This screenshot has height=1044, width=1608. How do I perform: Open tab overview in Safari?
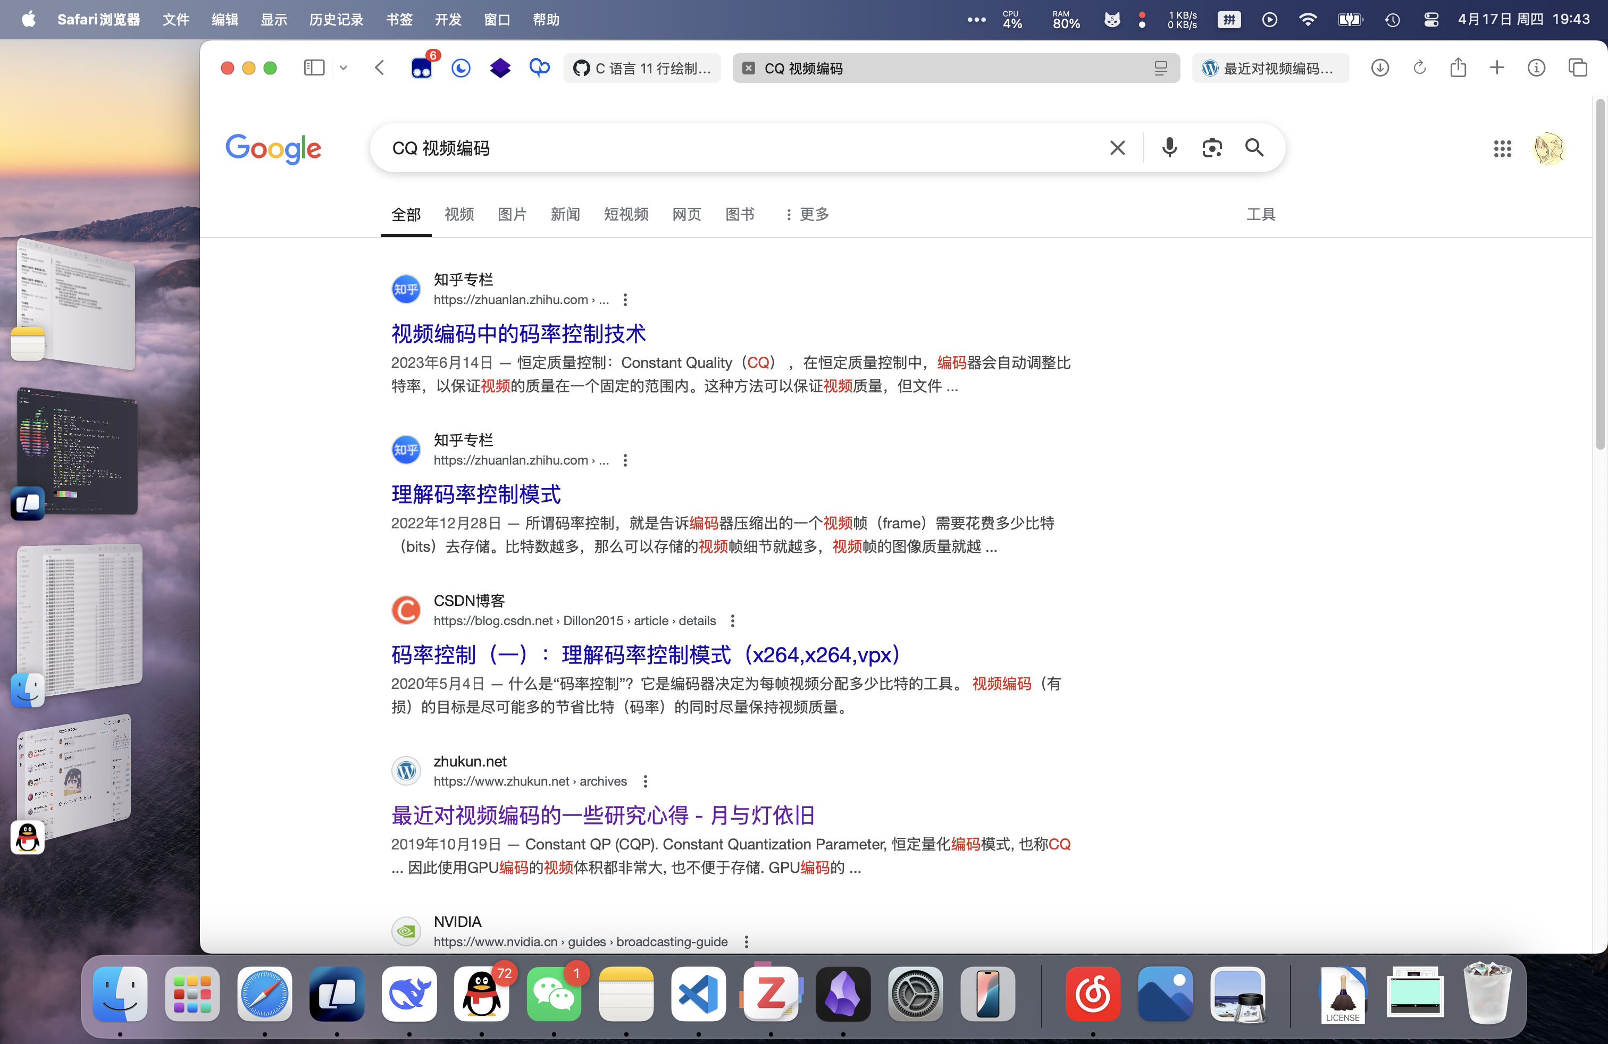tap(1577, 68)
